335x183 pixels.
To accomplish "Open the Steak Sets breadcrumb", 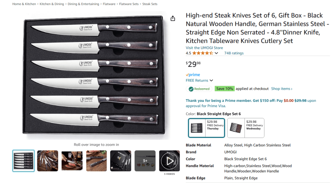I will 150,4.
